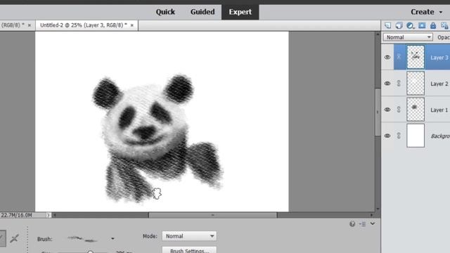Image resolution: width=450 pixels, height=253 pixels.
Task: Click horizontal scrollbar right arrow
Action: [x=372, y=215]
